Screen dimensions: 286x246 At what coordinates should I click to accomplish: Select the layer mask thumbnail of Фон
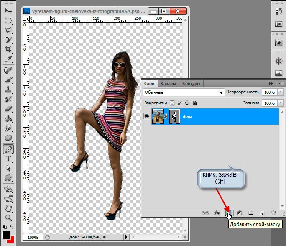point(174,117)
